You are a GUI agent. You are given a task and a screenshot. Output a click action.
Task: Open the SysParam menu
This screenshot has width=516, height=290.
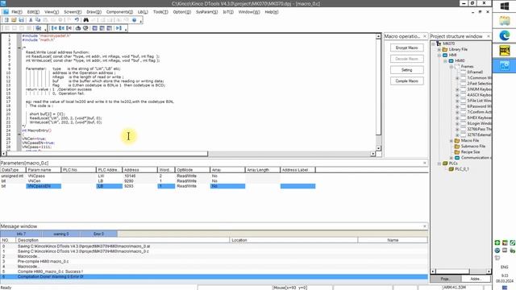tap(206, 12)
